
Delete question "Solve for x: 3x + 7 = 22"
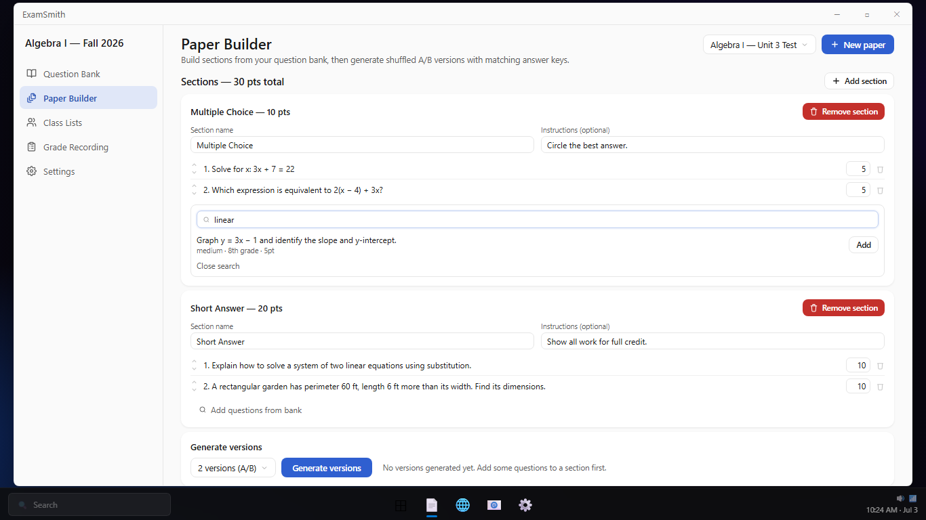pyautogui.click(x=880, y=169)
